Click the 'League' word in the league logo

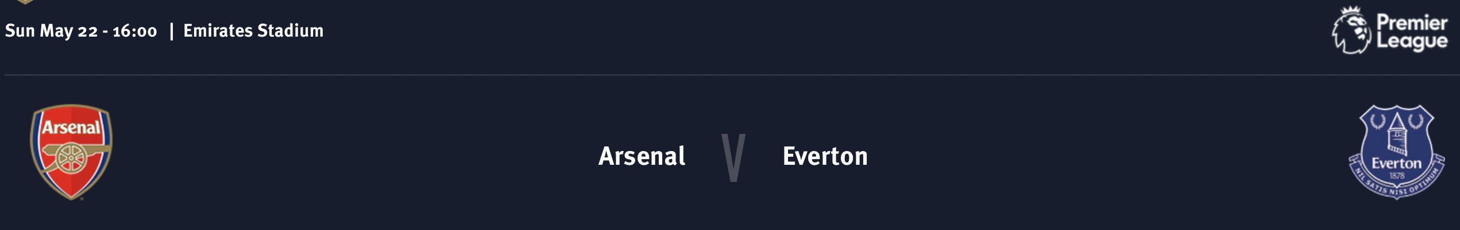1412,41
